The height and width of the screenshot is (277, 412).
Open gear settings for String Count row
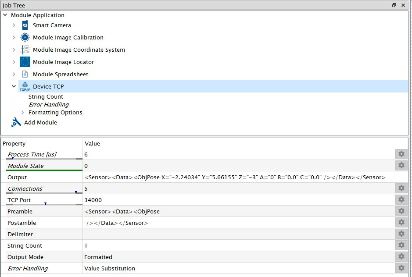(401, 245)
